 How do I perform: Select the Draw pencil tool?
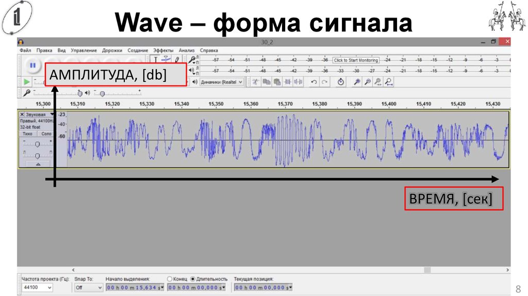point(177,60)
